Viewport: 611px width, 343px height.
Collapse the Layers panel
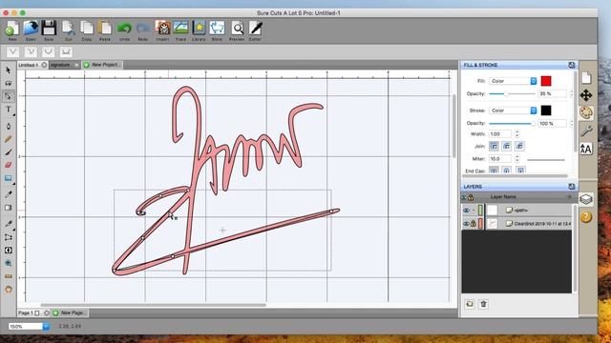point(572,187)
